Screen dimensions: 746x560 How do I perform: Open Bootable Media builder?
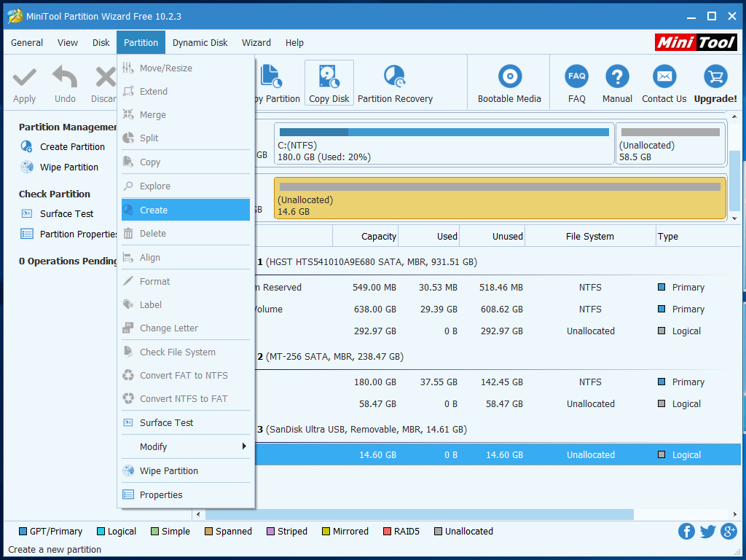(509, 83)
